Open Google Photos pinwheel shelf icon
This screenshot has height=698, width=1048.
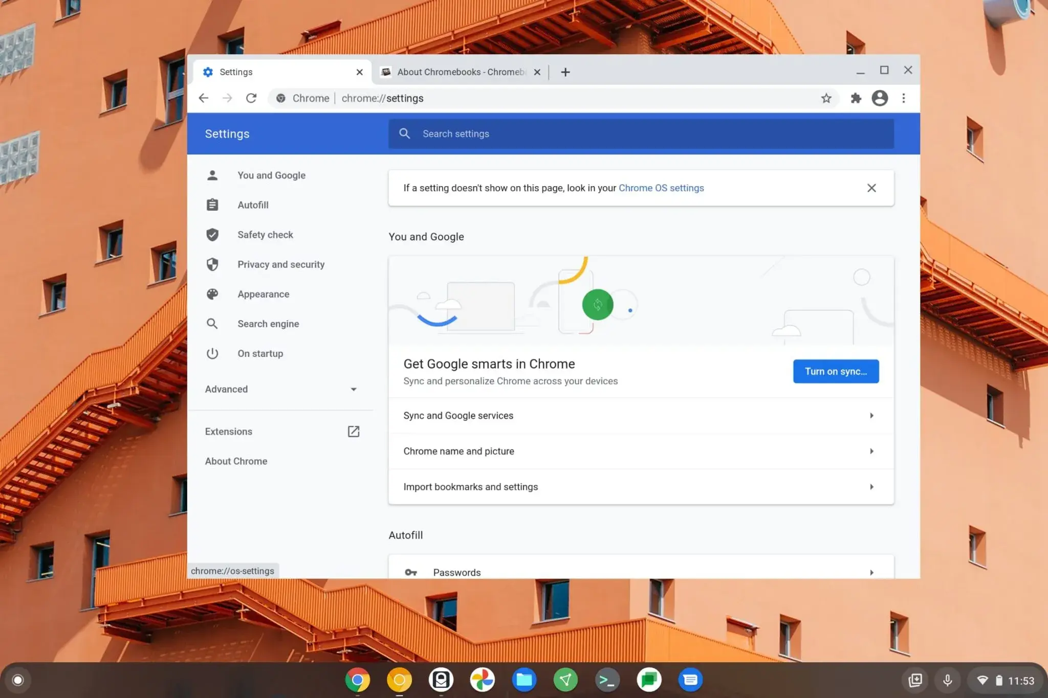483,680
